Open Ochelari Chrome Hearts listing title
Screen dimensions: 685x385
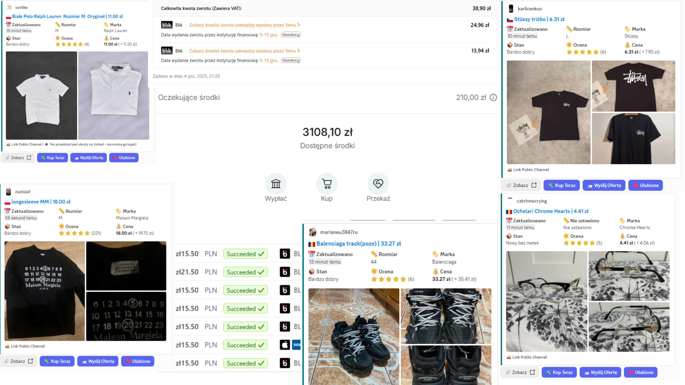[x=550, y=211]
